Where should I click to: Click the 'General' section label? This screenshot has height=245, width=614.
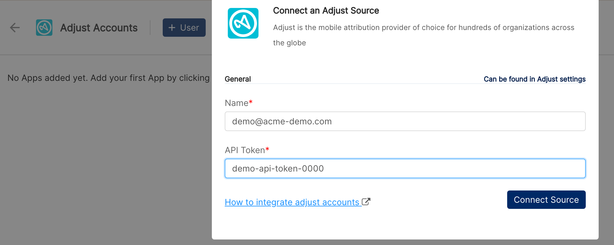[x=238, y=79]
